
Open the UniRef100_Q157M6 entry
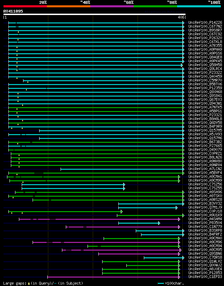point(205,138)
